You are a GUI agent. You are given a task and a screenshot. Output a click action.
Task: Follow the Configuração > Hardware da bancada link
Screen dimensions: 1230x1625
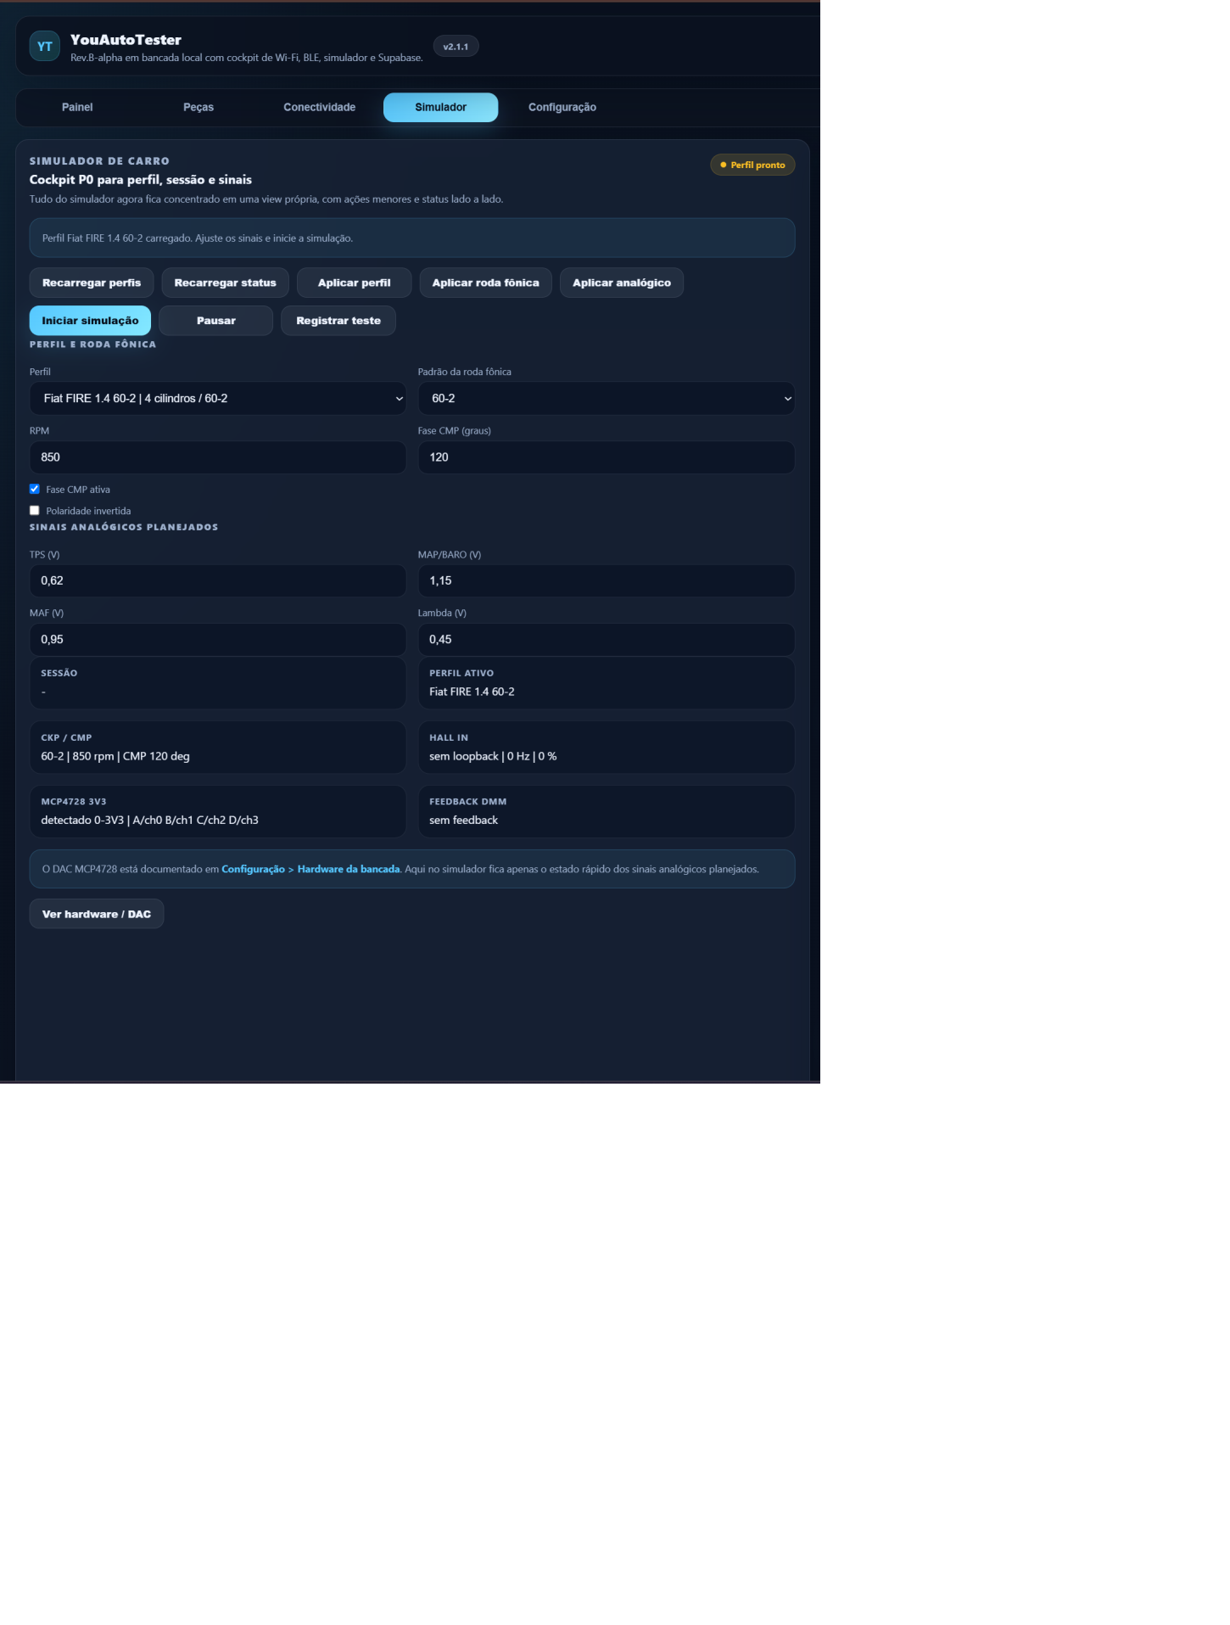point(310,869)
